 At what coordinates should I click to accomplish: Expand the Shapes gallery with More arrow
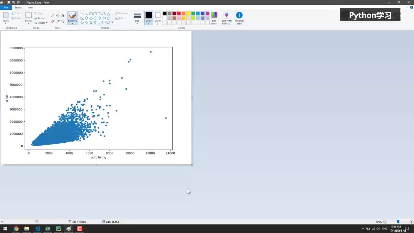pos(112,22)
